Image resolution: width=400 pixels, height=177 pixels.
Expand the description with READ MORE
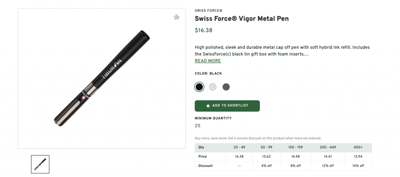208,61
